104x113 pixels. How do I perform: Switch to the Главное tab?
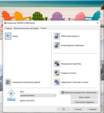[x=9, y=28]
